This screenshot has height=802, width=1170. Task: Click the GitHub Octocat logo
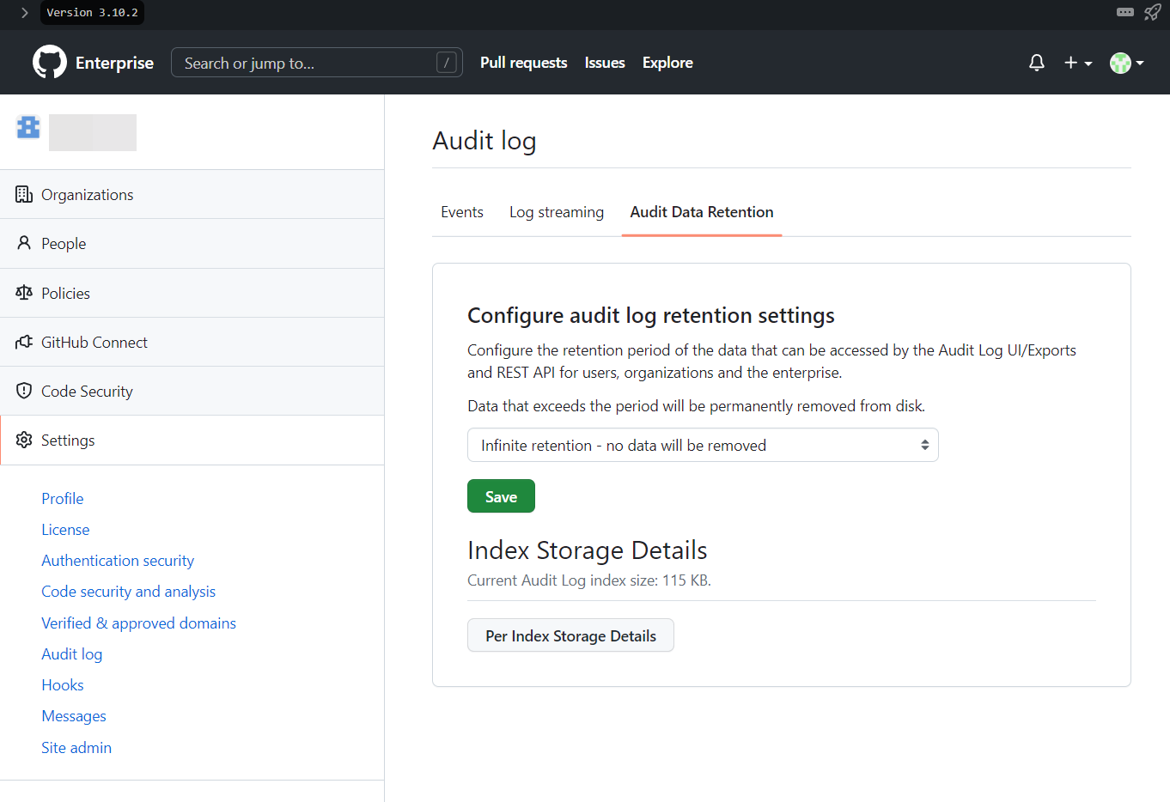50,63
